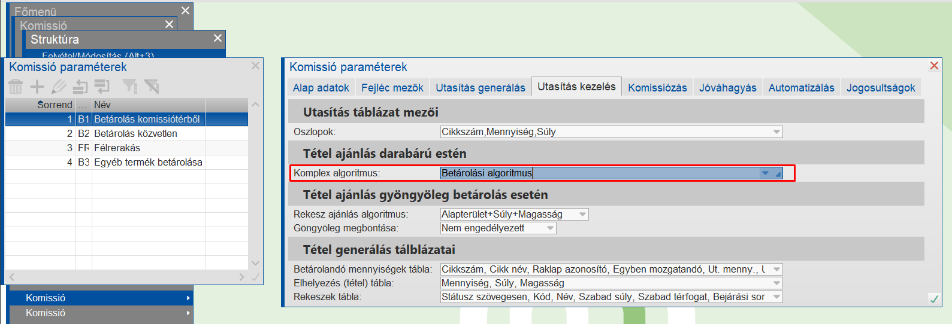Expand the Rekeszek tábla dropdown

[776, 297]
